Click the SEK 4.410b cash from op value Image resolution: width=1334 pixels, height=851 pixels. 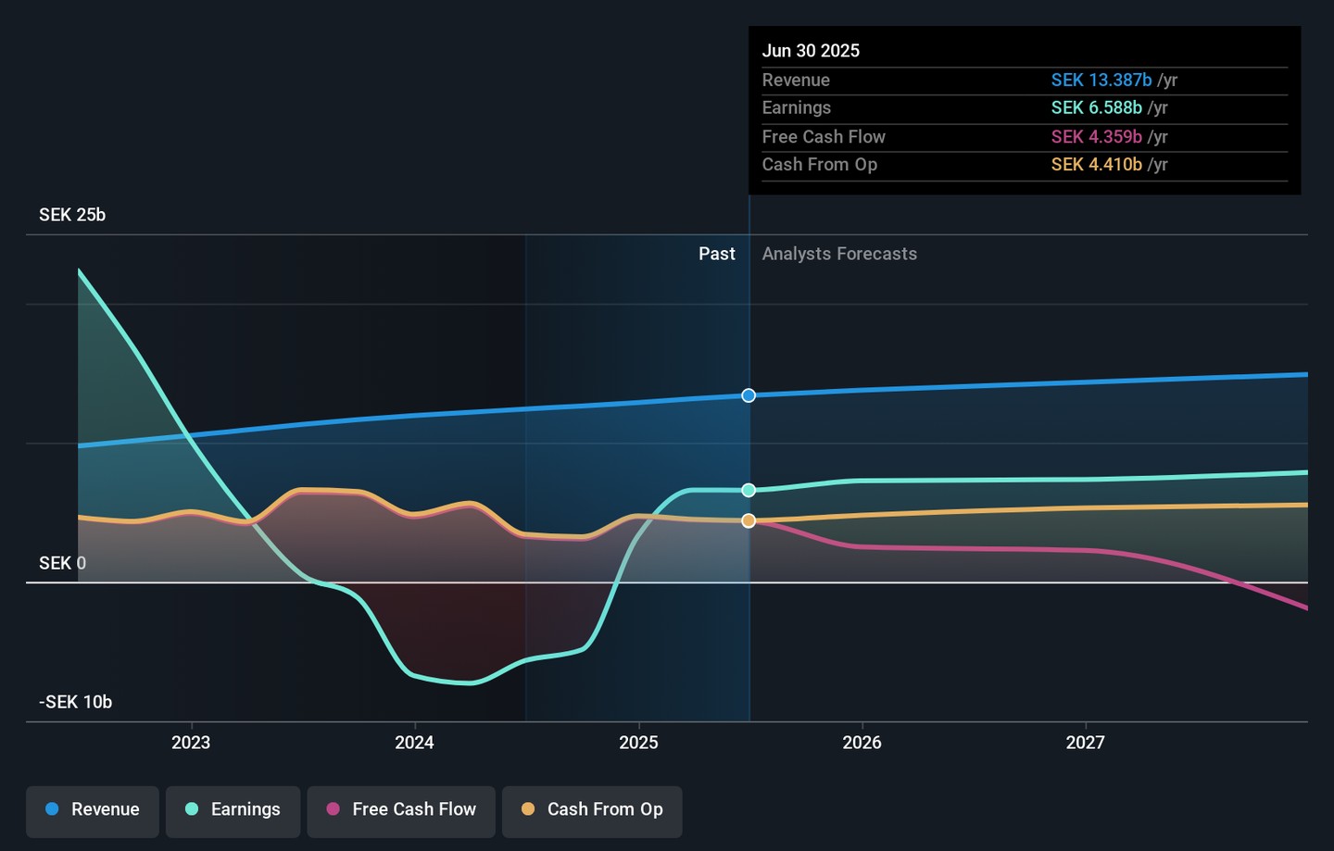(x=1096, y=165)
